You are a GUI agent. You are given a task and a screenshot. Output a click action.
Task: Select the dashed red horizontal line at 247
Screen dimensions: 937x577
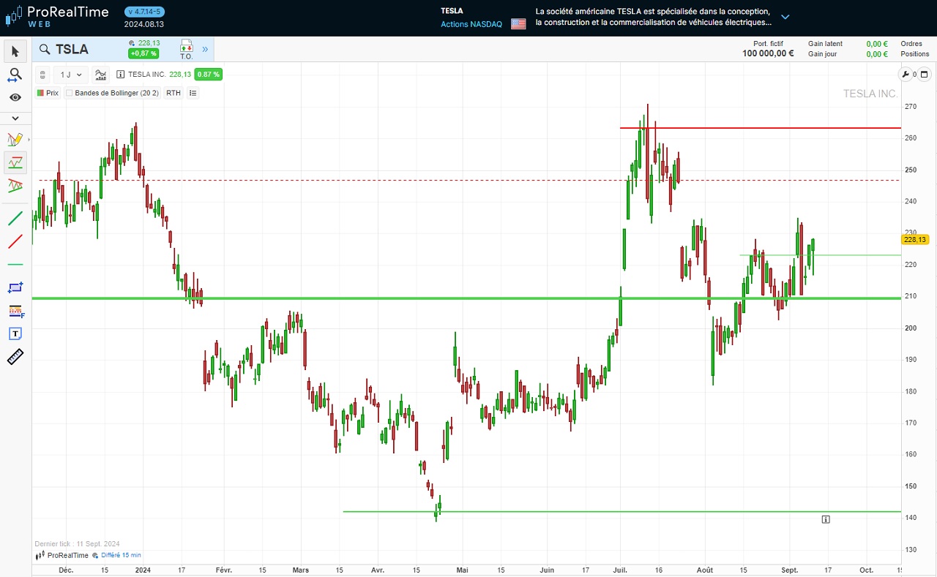pos(469,180)
